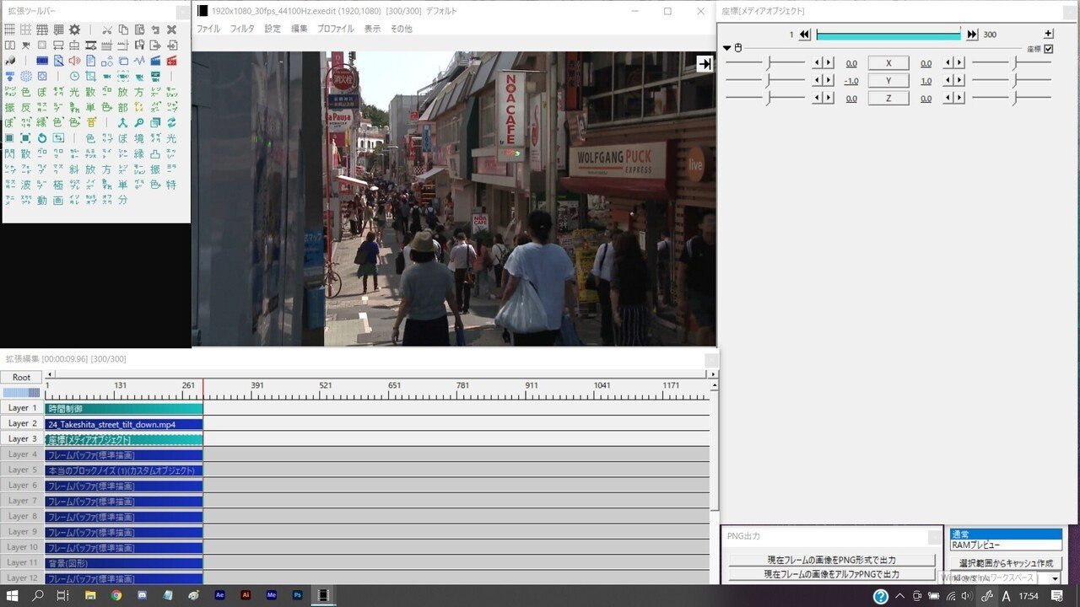Click the red speaker audio icon
This screenshot has width=1080, height=607.
click(x=74, y=60)
